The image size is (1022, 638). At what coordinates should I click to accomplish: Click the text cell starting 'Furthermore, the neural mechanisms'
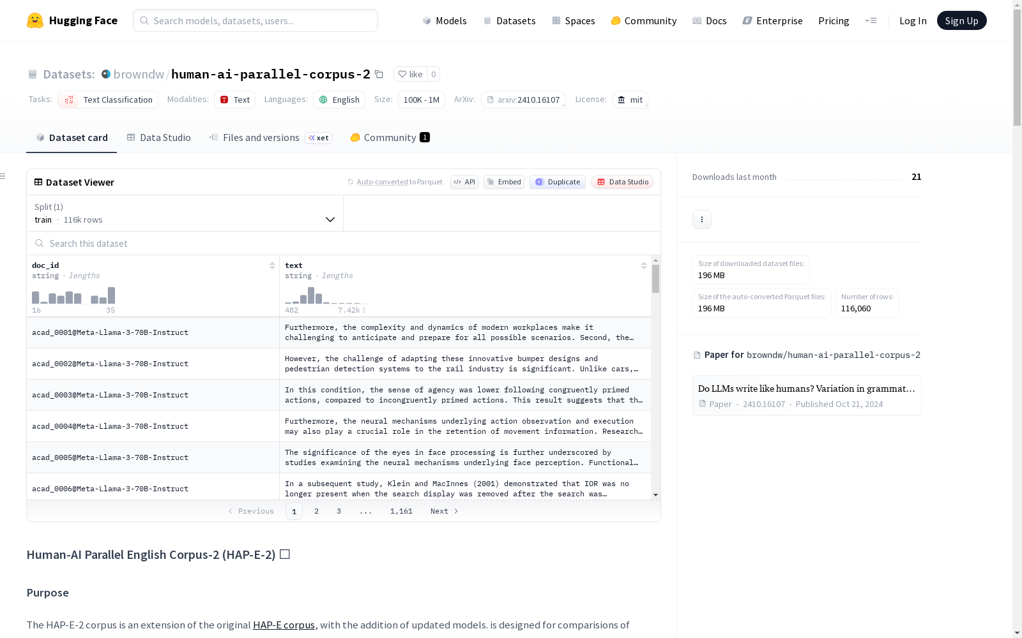tap(465, 426)
